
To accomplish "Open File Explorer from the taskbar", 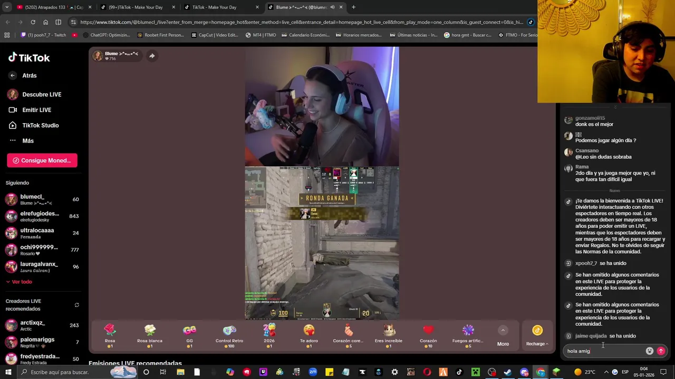I will [x=180, y=372].
